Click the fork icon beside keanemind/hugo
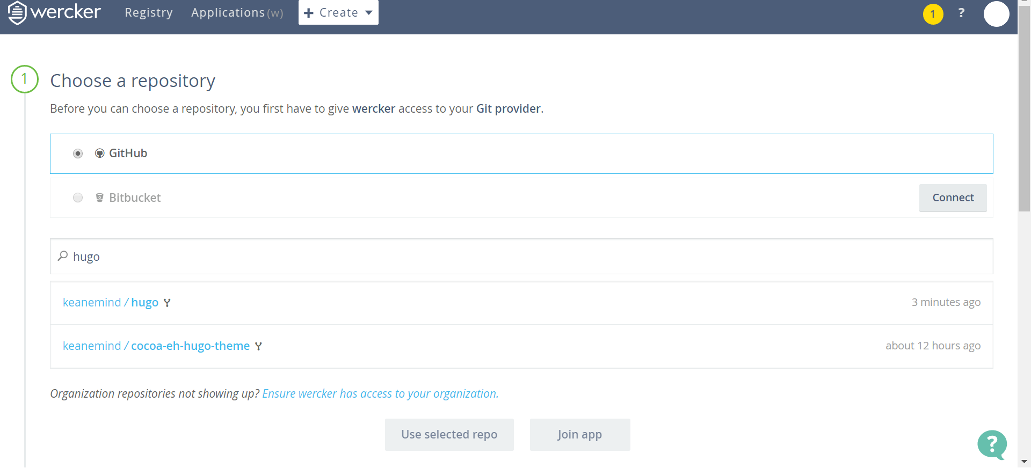Viewport: 1031px width, 468px height. (167, 303)
